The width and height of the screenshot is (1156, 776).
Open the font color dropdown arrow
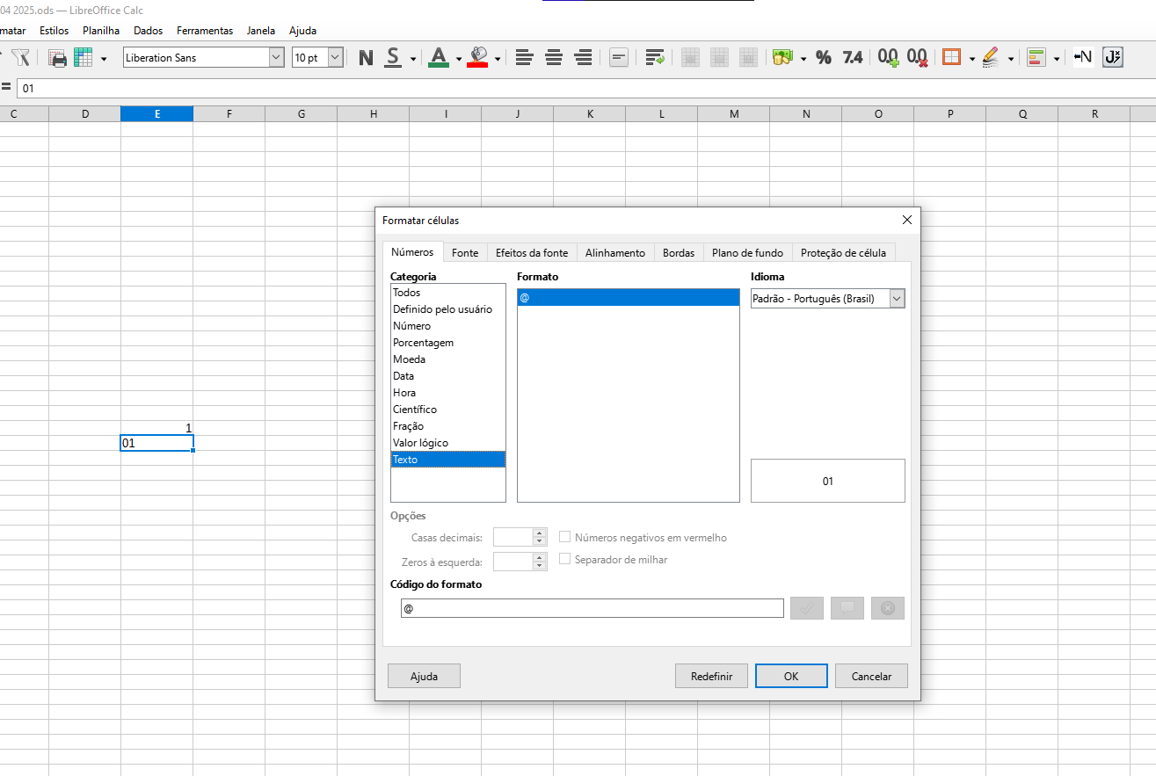(x=458, y=59)
